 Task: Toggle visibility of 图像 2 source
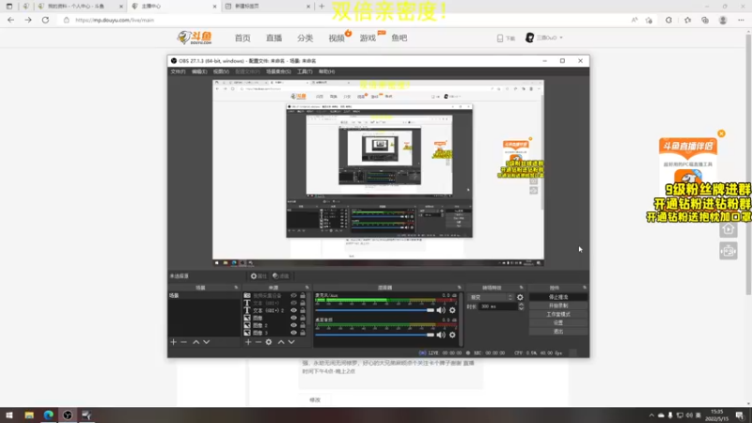(x=293, y=325)
